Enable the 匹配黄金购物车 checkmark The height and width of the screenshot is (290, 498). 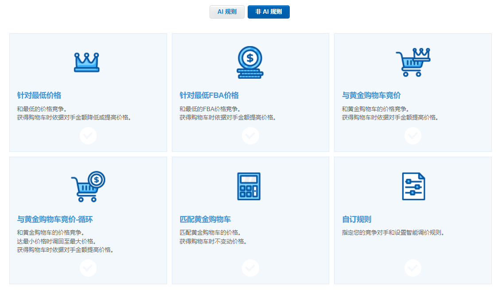click(250, 268)
